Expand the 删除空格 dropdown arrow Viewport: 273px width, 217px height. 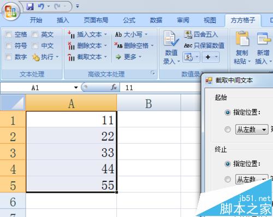(x=152, y=45)
